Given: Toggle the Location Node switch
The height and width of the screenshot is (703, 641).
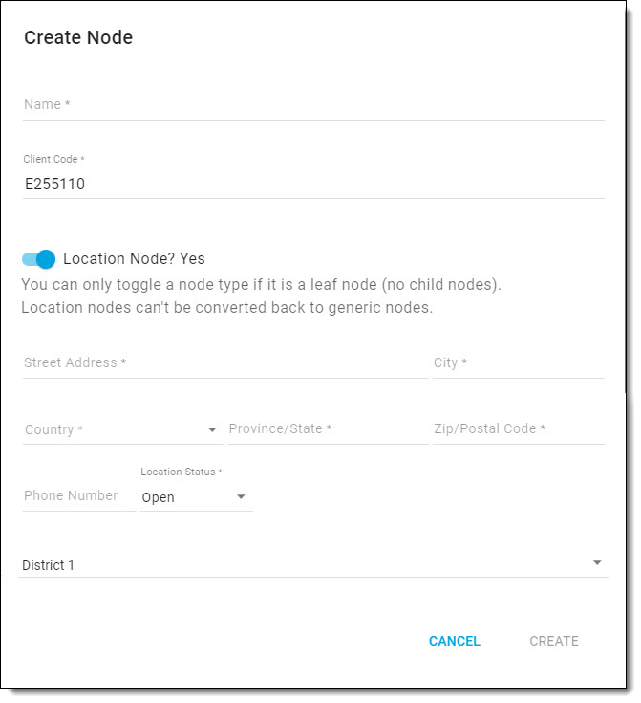Looking at the screenshot, I should [x=38, y=259].
